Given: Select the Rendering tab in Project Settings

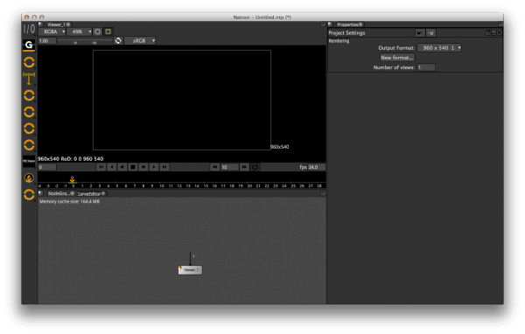Looking at the screenshot, I should pyautogui.click(x=339, y=41).
